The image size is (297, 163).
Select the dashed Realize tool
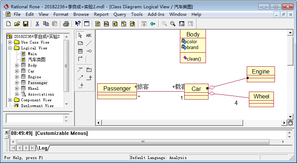pyautogui.click(x=80, y=86)
